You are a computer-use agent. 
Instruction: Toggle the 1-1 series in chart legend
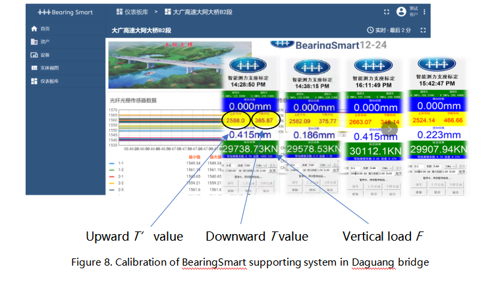tap(117, 163)
